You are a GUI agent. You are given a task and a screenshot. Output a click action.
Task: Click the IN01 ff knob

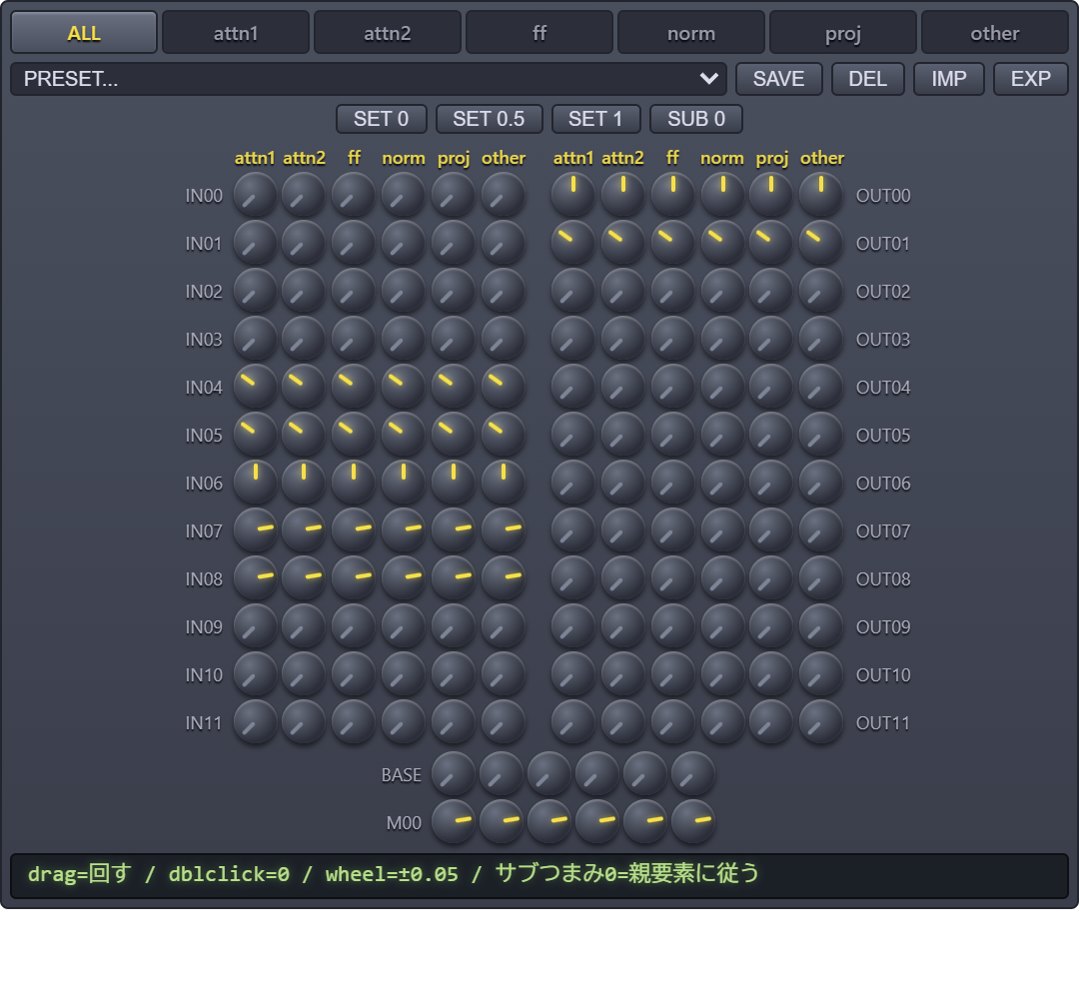pos(354,243)
